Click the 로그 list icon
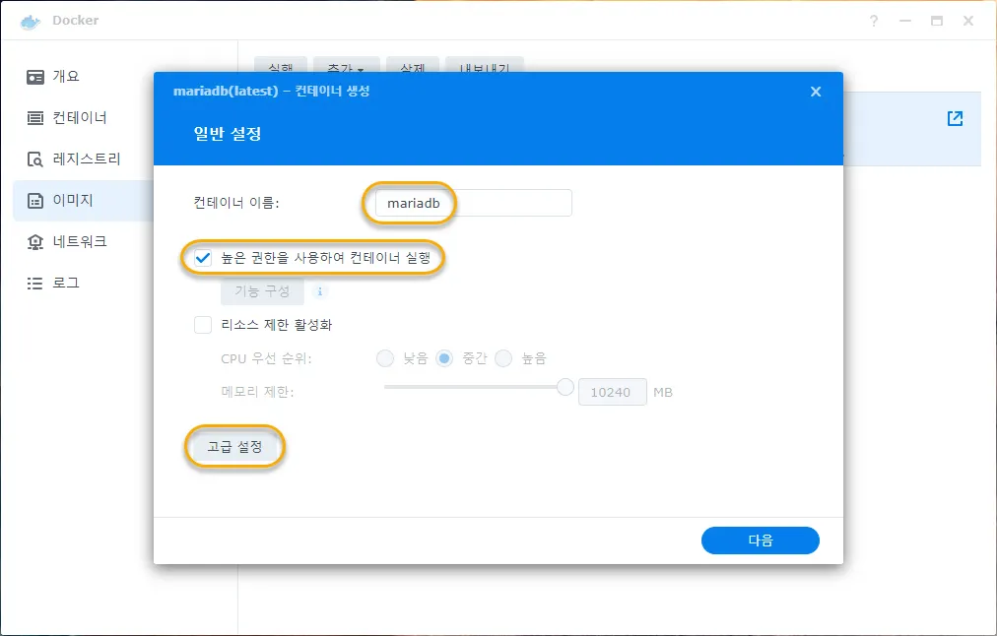Image resolution: width=997 pixels, height=636 pixels. pos(34,284)
